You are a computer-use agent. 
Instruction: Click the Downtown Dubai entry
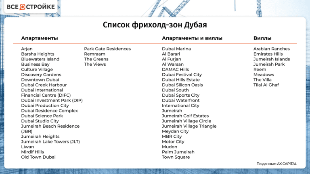(x=40, y=80)
